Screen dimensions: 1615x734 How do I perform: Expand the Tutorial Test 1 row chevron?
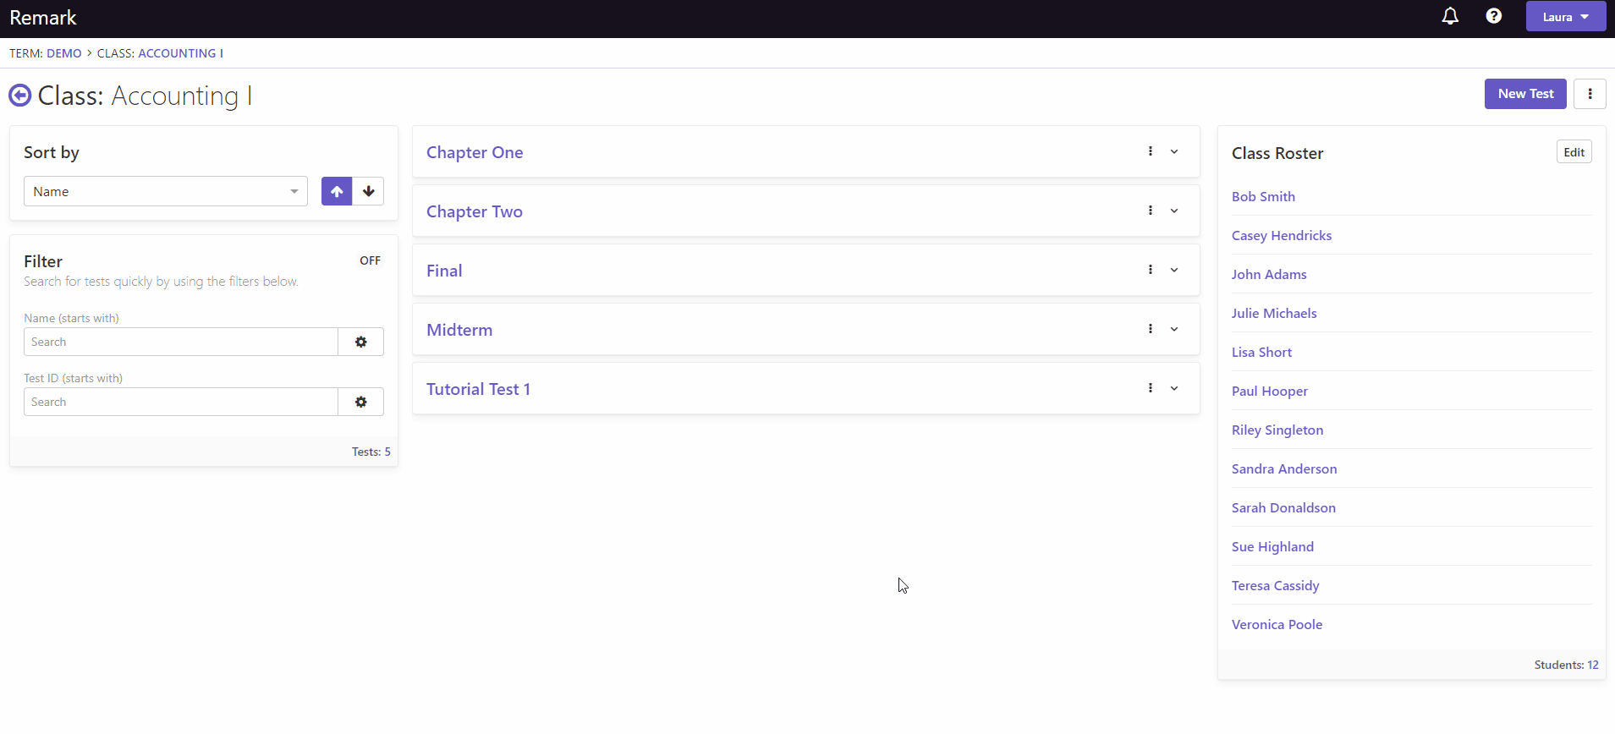pyautogui.click(x=1174, y=388)
